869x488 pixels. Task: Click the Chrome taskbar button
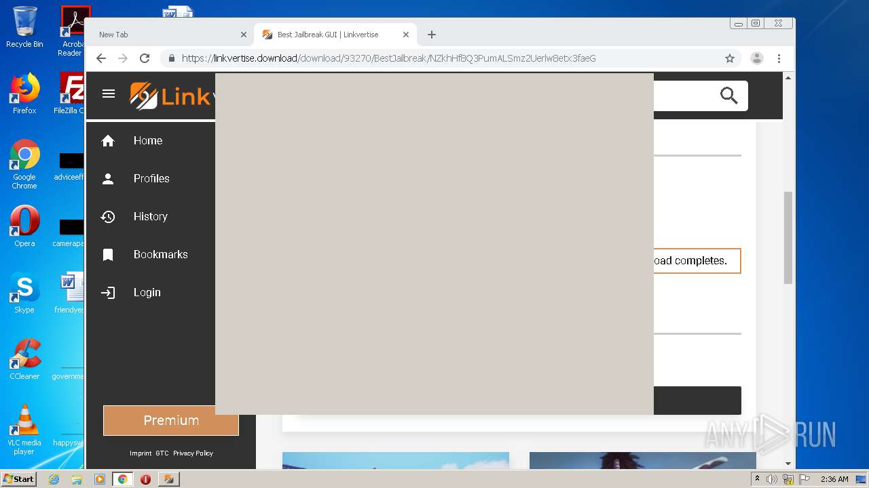(122, 479)
